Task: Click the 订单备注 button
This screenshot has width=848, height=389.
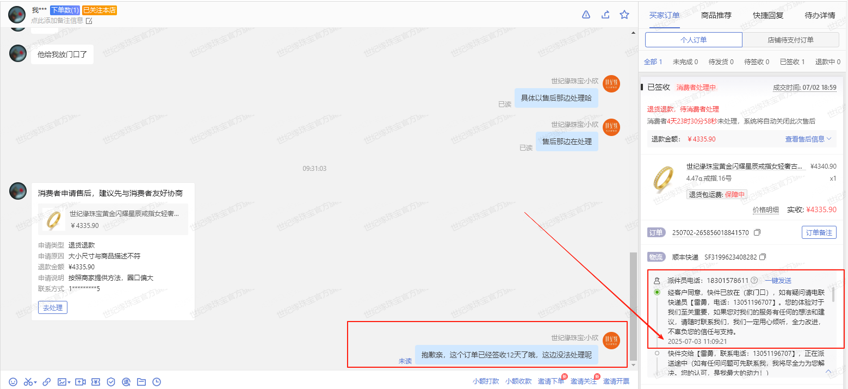Action: point(819,233)
